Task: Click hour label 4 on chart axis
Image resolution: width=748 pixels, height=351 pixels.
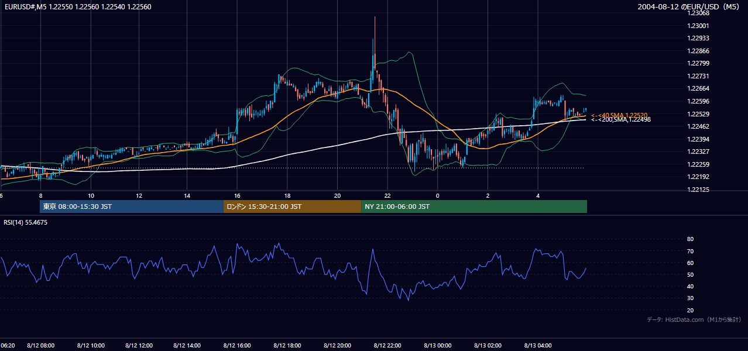Action: click(538, 195)
